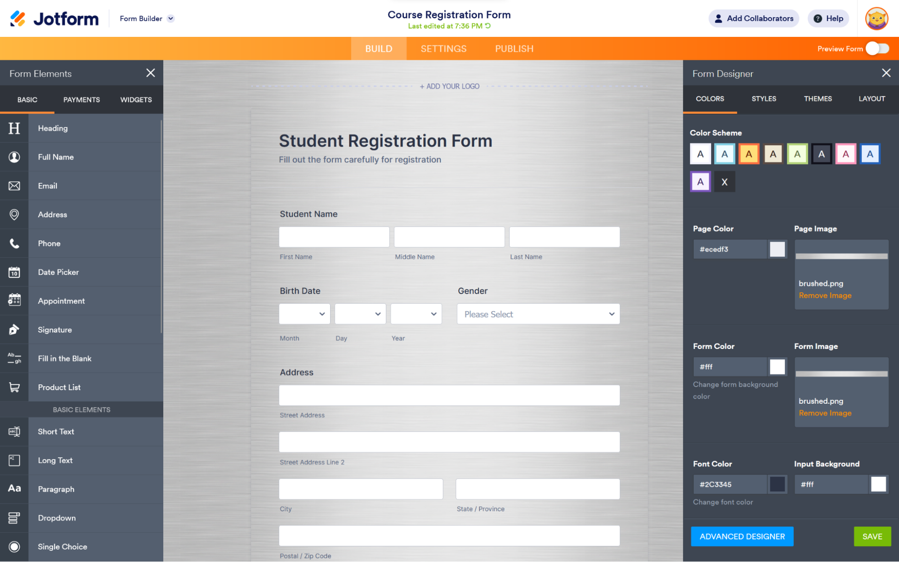
Task: Switch to the THEMES tab in Form Designer
Action: [818, 98]
